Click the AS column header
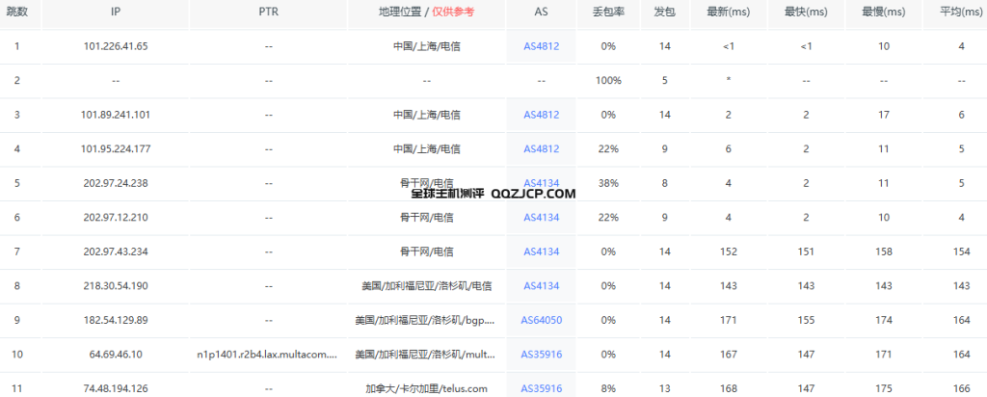 (542, 12)
